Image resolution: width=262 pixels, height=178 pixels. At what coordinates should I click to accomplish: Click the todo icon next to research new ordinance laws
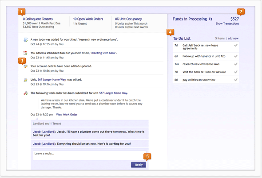tap(25, 40)
